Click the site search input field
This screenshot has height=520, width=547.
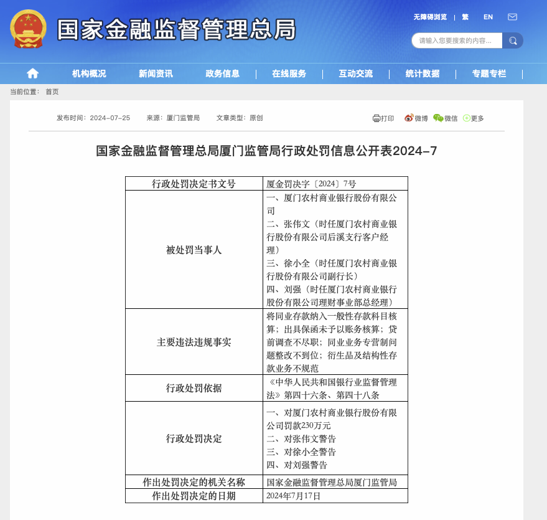[x=457, y=41]
